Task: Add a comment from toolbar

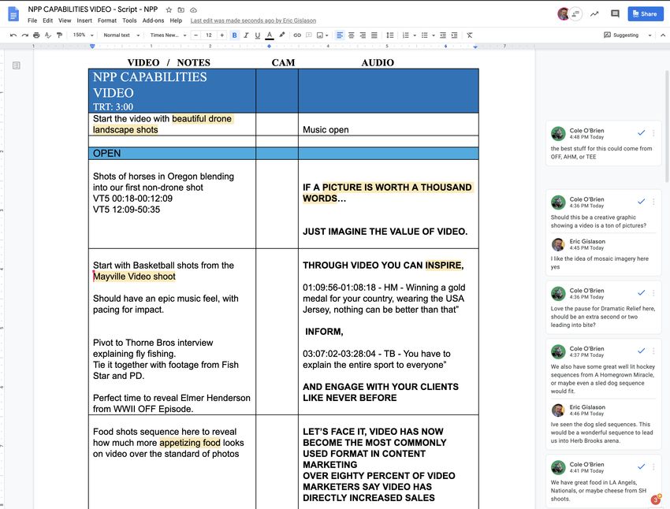Action: coord(308,35)
